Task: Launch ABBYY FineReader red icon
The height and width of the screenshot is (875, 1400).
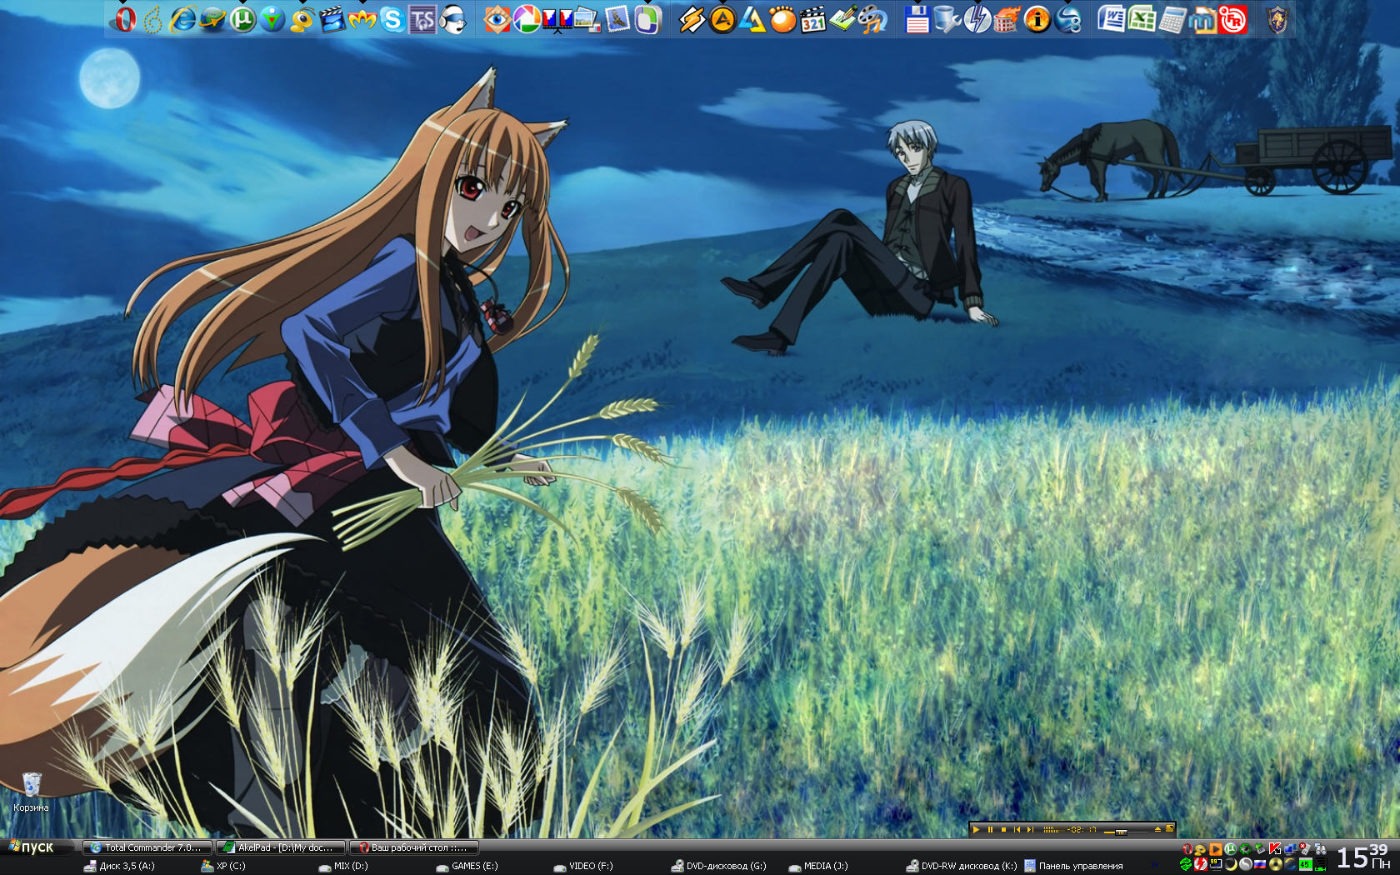Action: tap(1232, 18)
